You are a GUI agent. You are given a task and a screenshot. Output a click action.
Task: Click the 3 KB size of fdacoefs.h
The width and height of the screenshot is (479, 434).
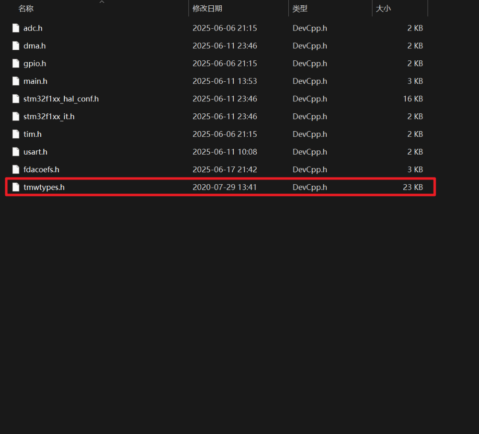click(x=415, y=170)
